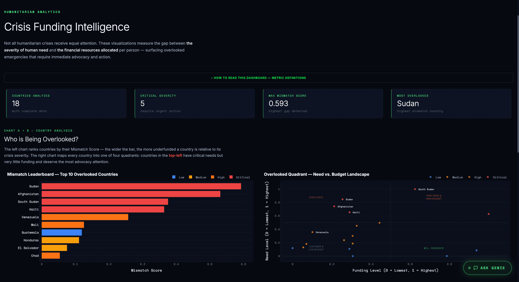Click the chat bubble icon in Ask Genie

tap(476, 268)
